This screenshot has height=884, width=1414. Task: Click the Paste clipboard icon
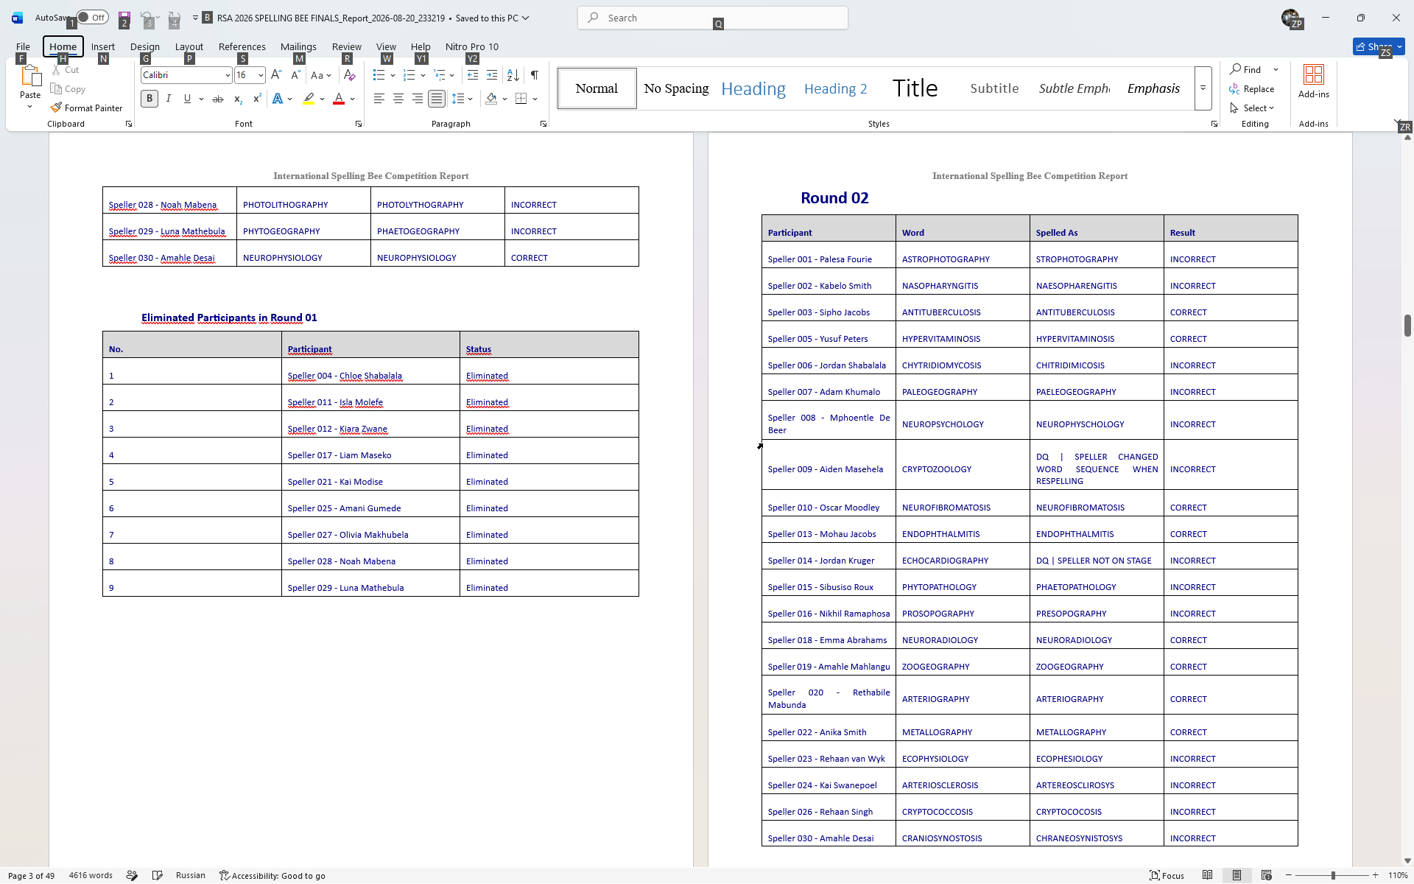point(30,77)
